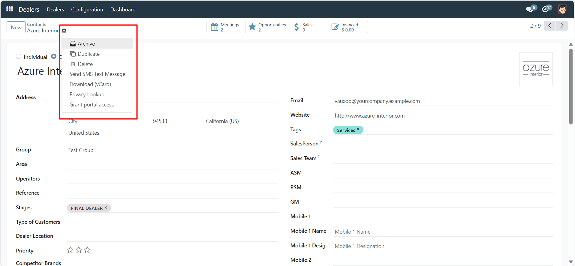575x266 pixels.
Task: Click the gear actions icon beside Azure Interior
Action: [x=64, y=31]
